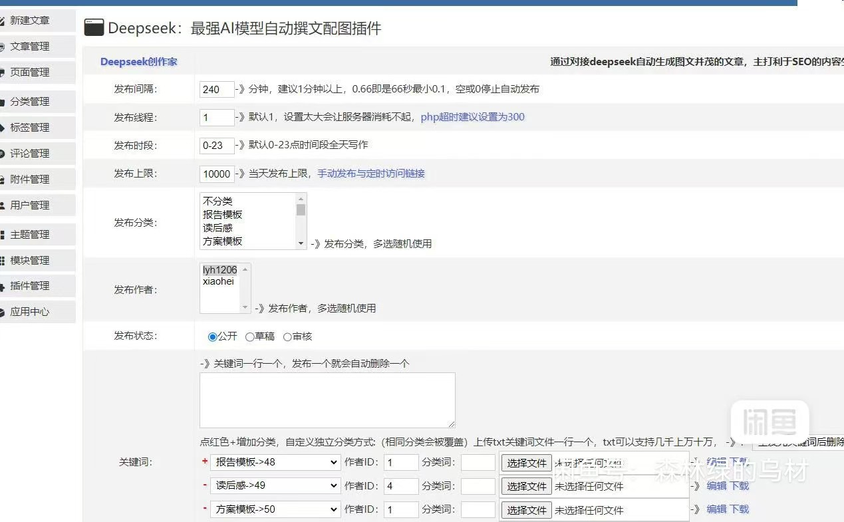Open the 读后感->49 category dropdown
844x522 pixels.
pyautogui.click(x=275, y=486)
